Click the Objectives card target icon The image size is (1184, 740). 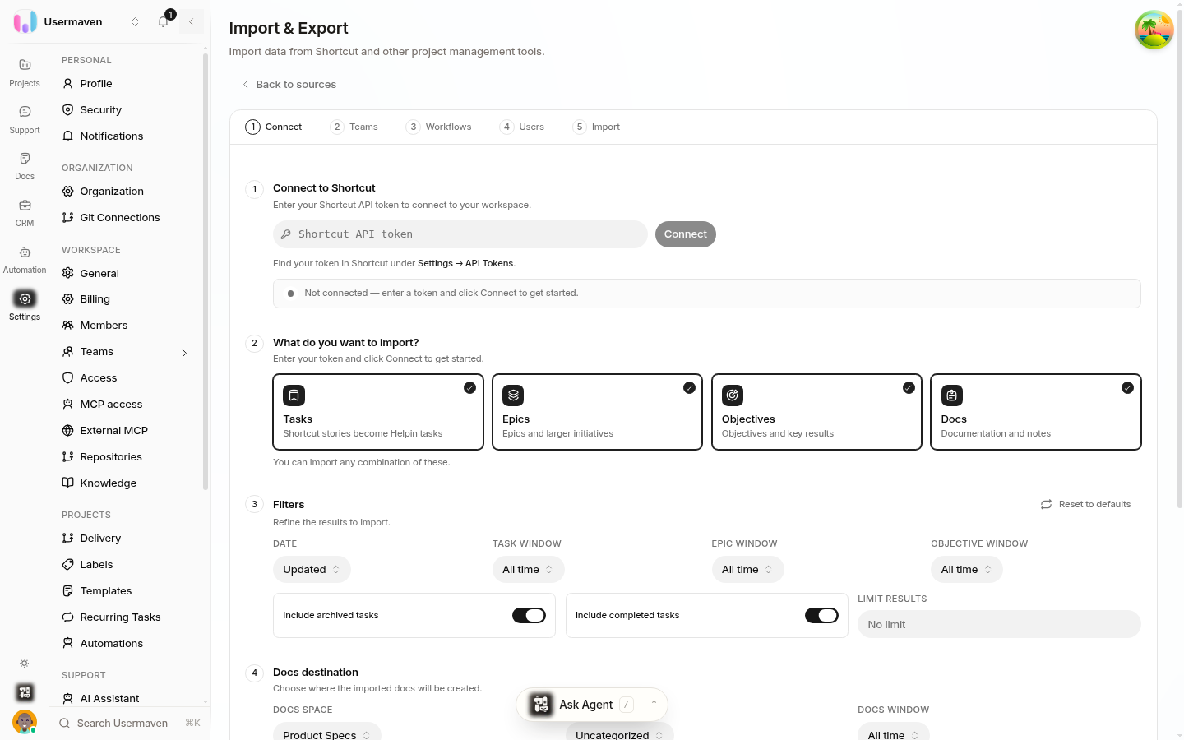pos(733,395)
